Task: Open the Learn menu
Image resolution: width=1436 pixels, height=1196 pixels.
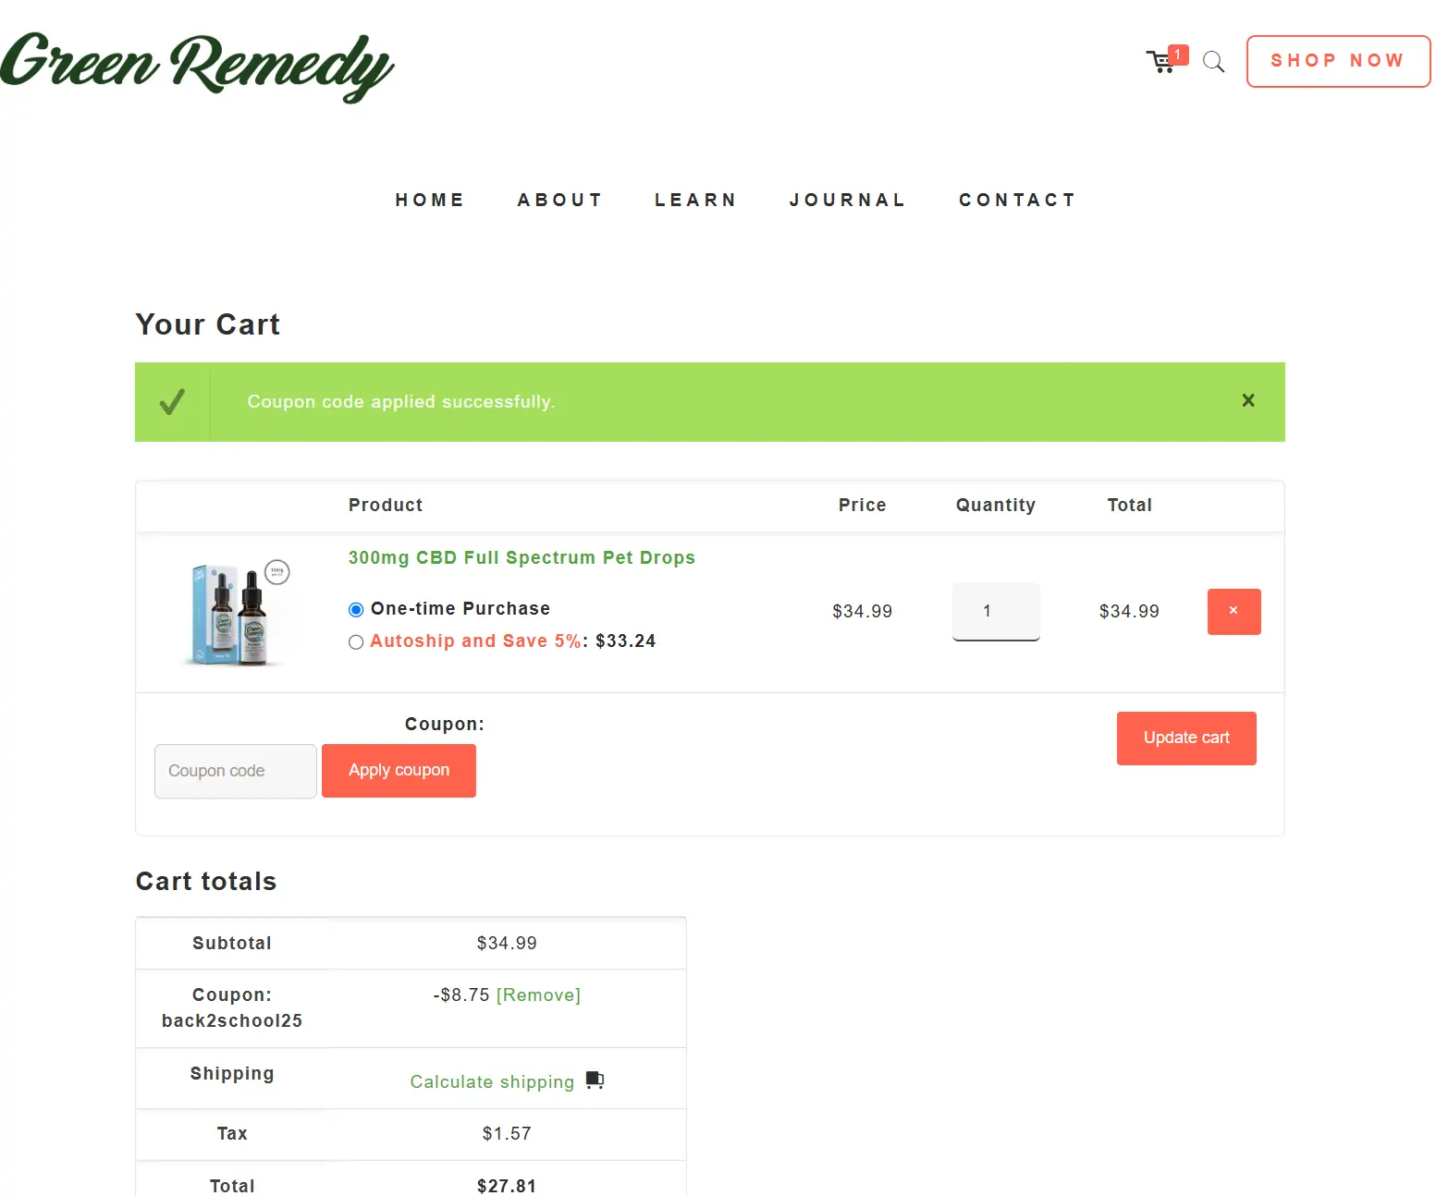Action: pyautogui.click(x=695, y=200)
